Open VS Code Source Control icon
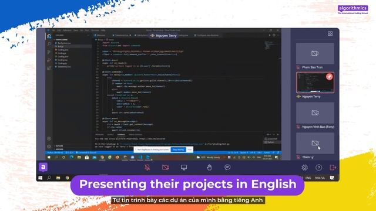 click(x=49, y=52)
